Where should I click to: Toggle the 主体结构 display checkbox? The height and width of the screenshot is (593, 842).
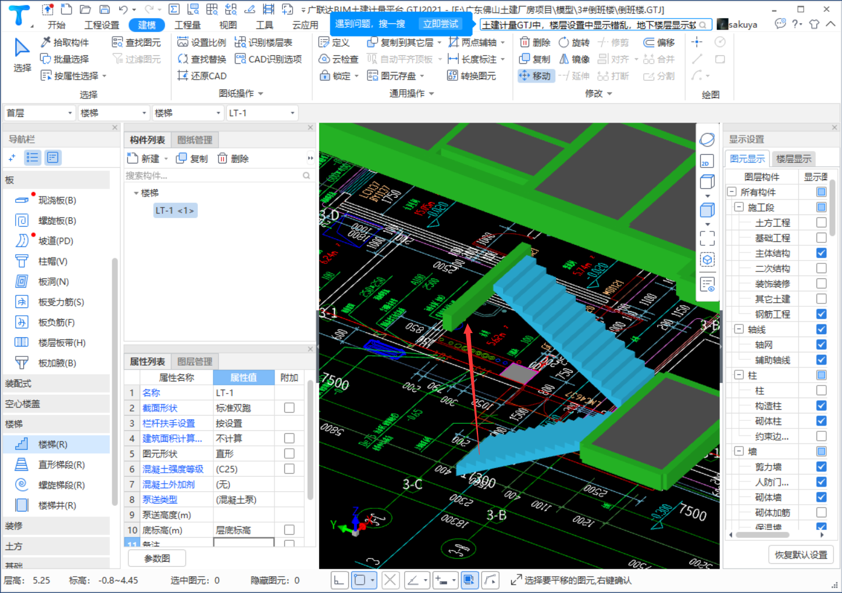coord(821,253)
